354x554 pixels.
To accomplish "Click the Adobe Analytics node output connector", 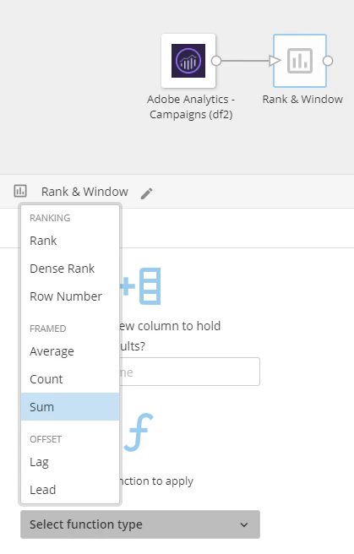I will tap(216, 61).
